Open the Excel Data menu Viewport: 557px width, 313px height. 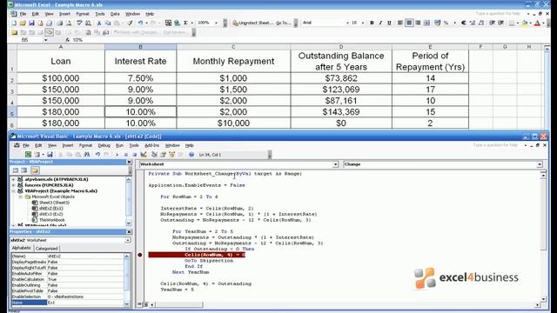click(115, 14)
